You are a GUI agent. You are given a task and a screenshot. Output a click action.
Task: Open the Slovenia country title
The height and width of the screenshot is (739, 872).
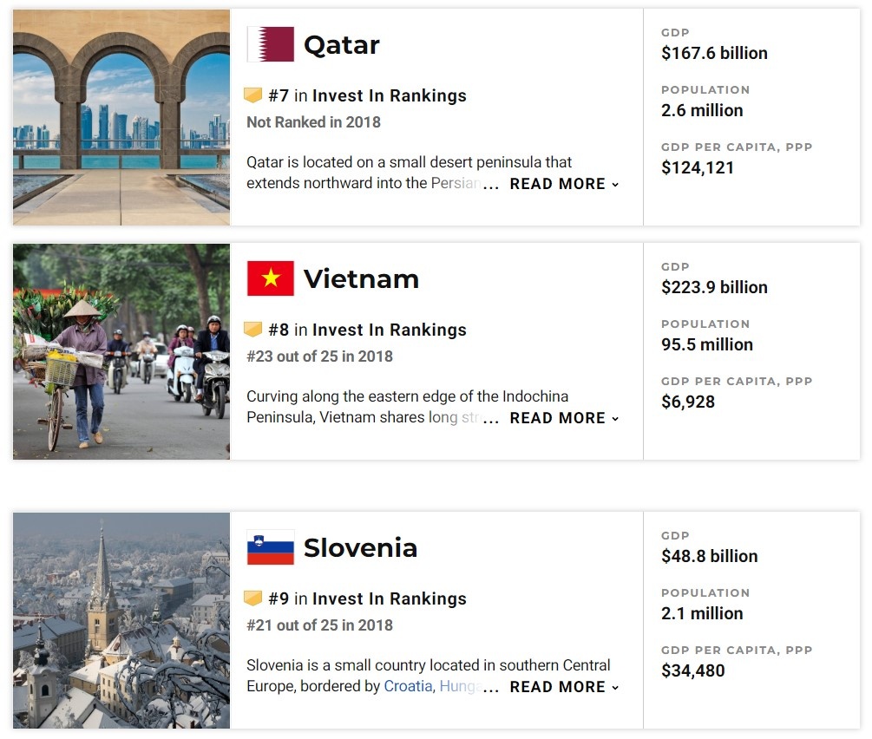360,548
